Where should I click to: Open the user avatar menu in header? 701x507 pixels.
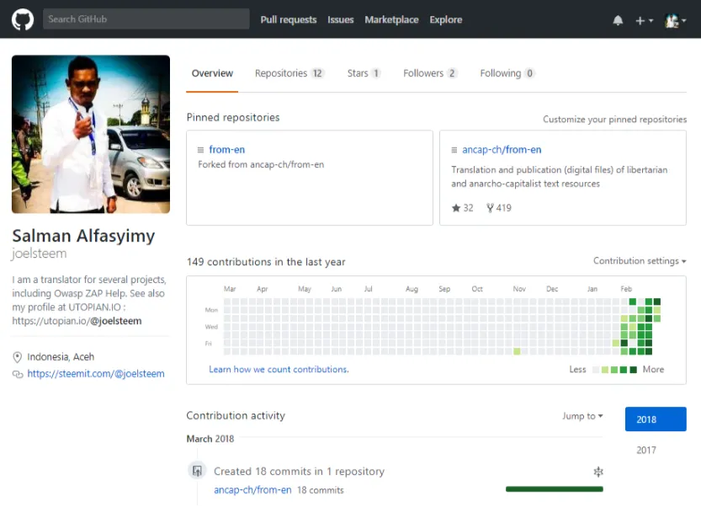coord(675,20)
